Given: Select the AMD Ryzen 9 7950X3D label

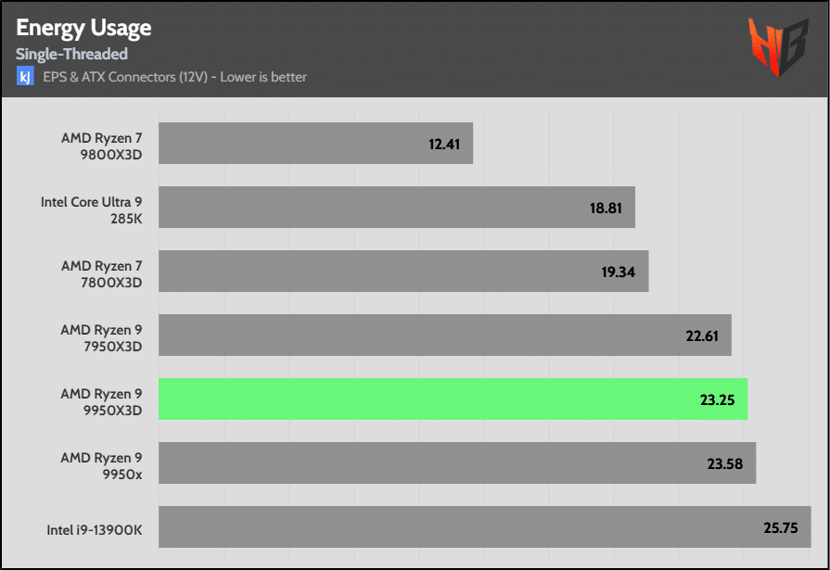Looking at the screenshot, I should point(102,336).
